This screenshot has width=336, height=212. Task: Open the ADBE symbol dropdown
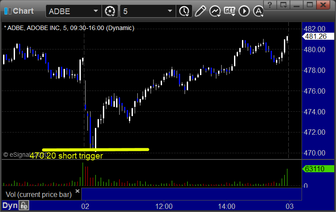click(x=96, y=11)
